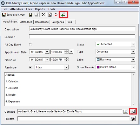
Task: Open Show Time As Out Of Office dropdown
Action: pos(133,67)
